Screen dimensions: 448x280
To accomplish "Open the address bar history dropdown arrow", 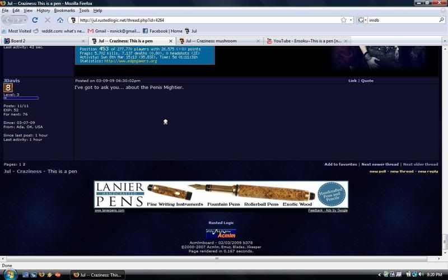I will point(351,20).
